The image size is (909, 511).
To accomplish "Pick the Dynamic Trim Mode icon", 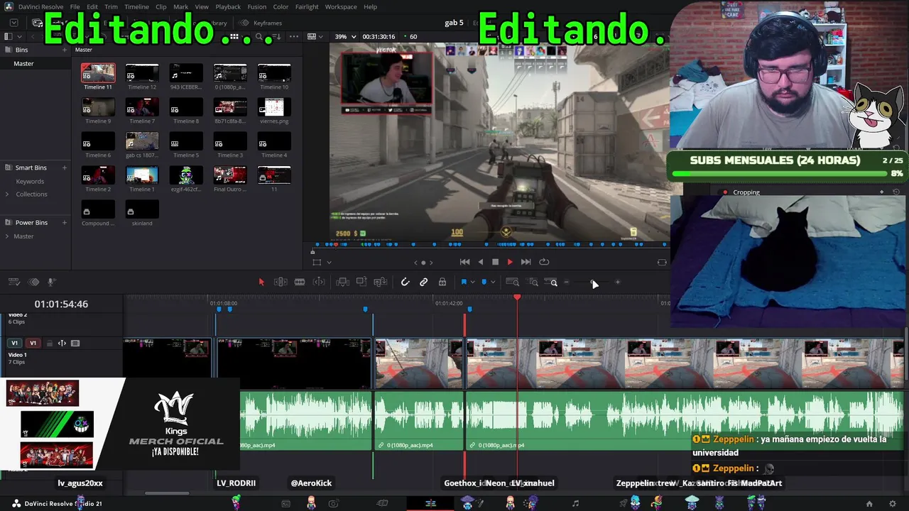I will [319, 282].
